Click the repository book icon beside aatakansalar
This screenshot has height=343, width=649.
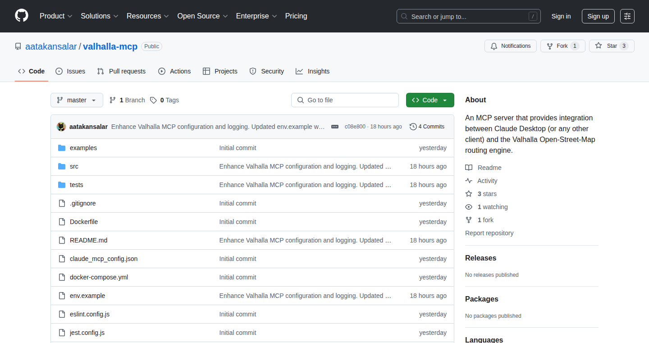tap(18, 46)
